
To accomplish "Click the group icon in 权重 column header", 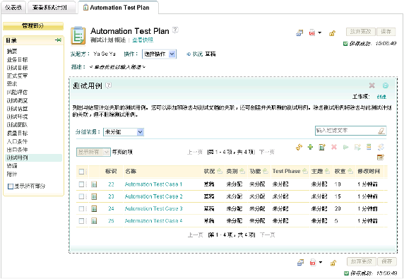I will (x=350, y=171).
